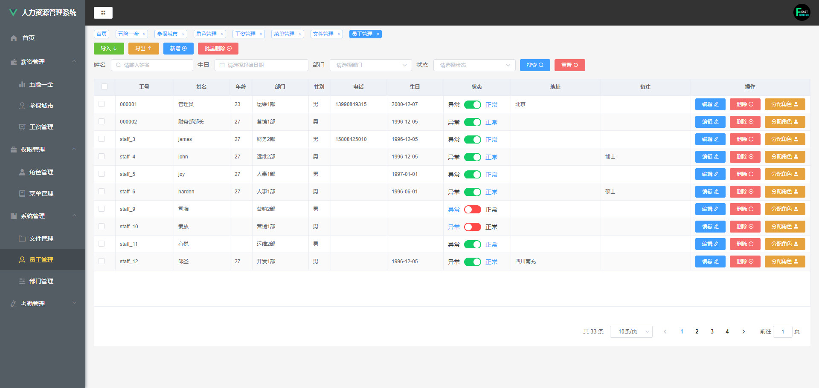819x388 pixels.
Task: Click the 角色管理 person icon in sidebar
Action: [22, 172]
